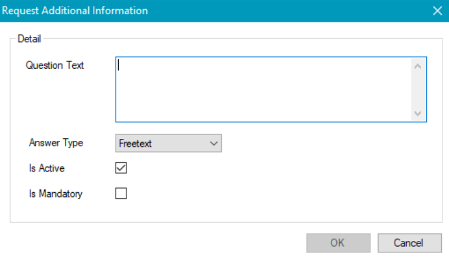Enable the Is Mandatory checkbox
Screen dimensions: 449x259
121,193
